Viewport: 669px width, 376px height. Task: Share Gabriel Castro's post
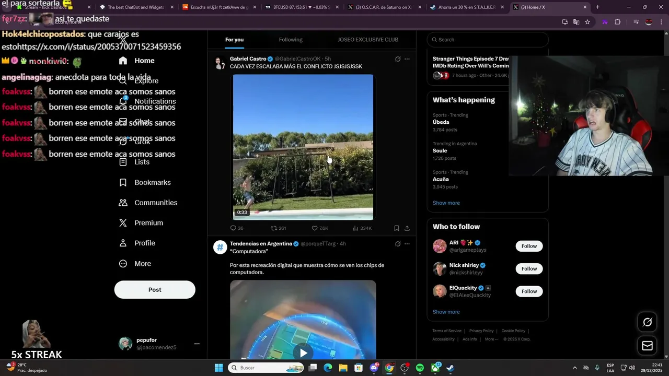click(407, 228)
